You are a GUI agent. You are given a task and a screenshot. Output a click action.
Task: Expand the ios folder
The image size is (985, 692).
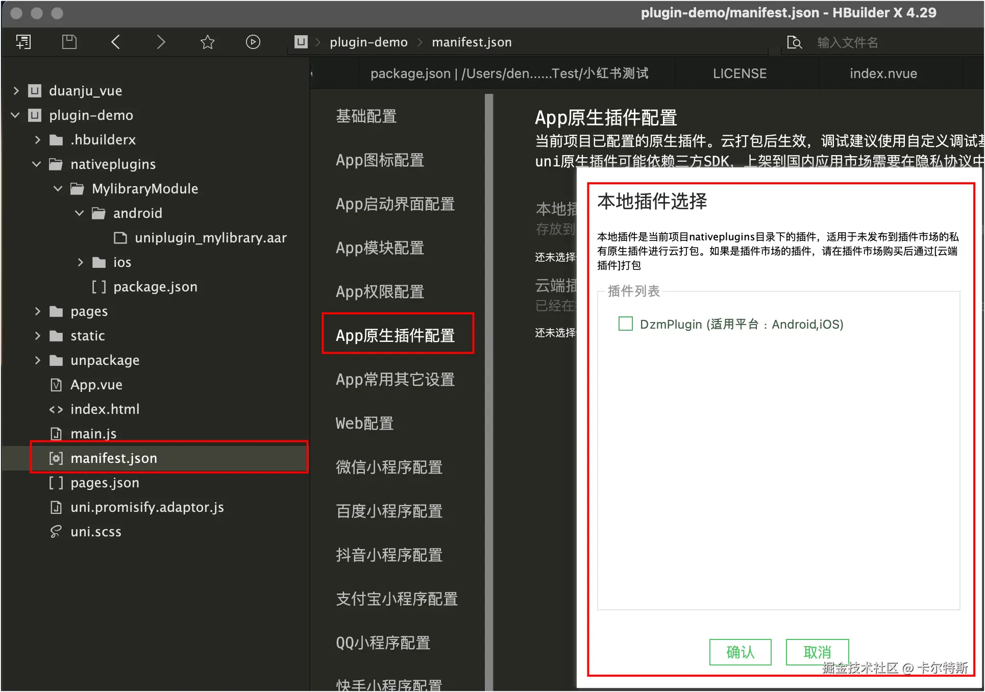(80, 262)
